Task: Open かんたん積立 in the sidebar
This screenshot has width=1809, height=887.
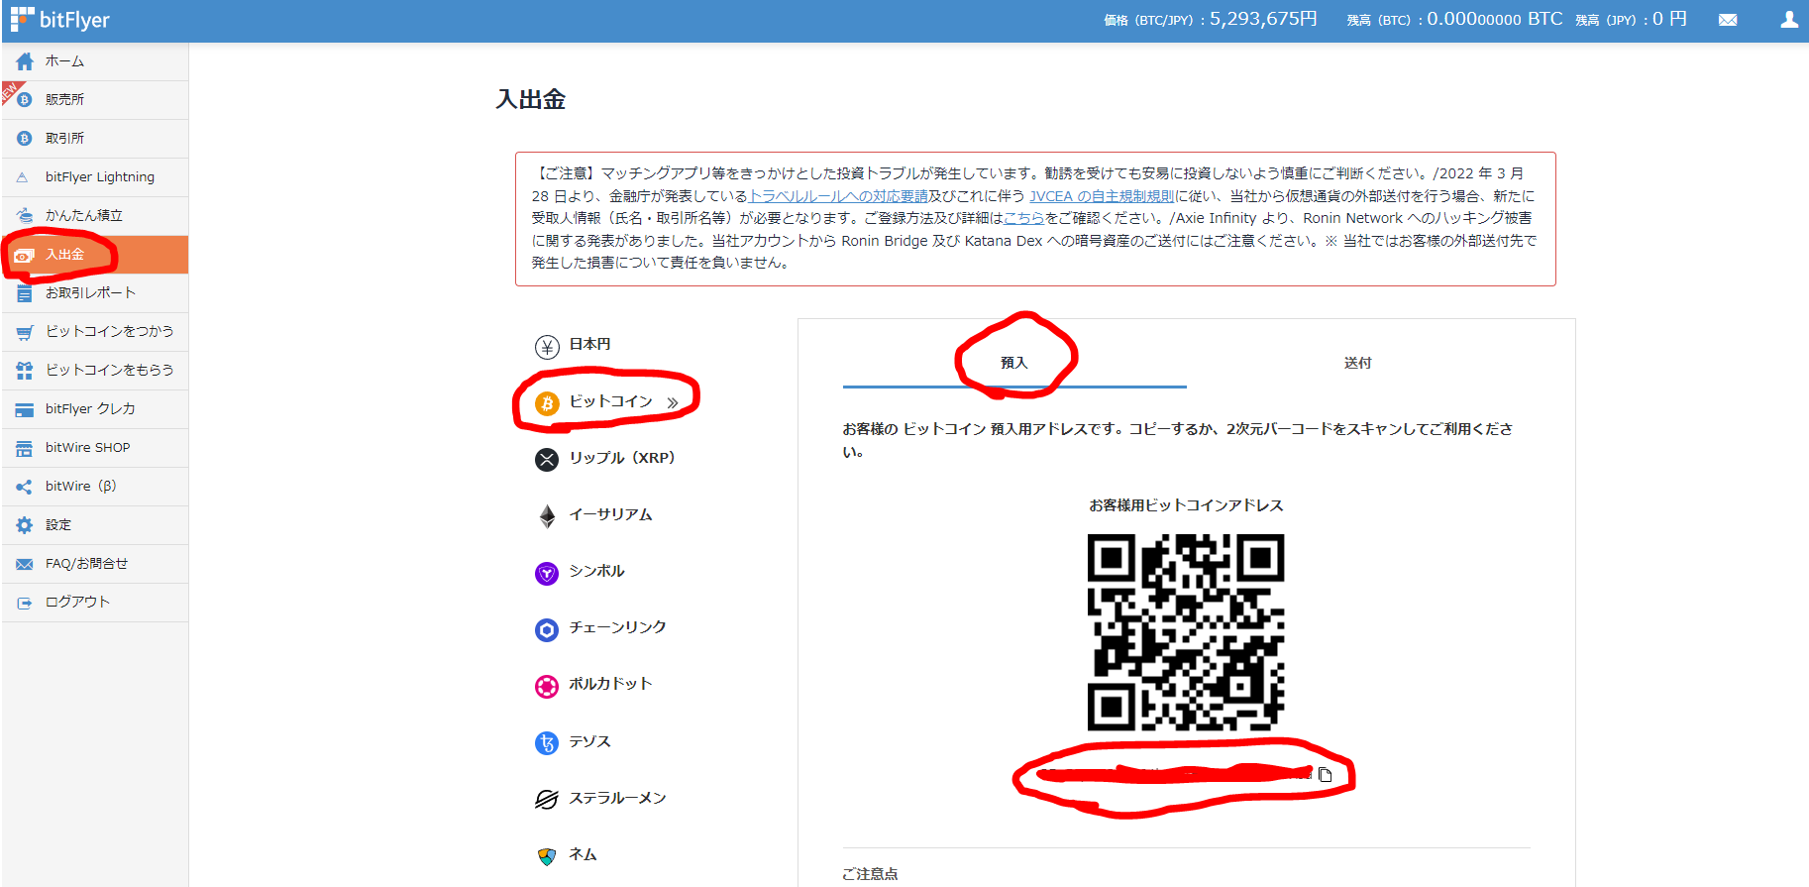Action: [95, 216]
